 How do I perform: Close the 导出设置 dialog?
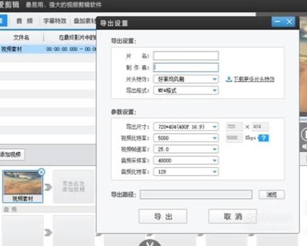click(289, 21)
